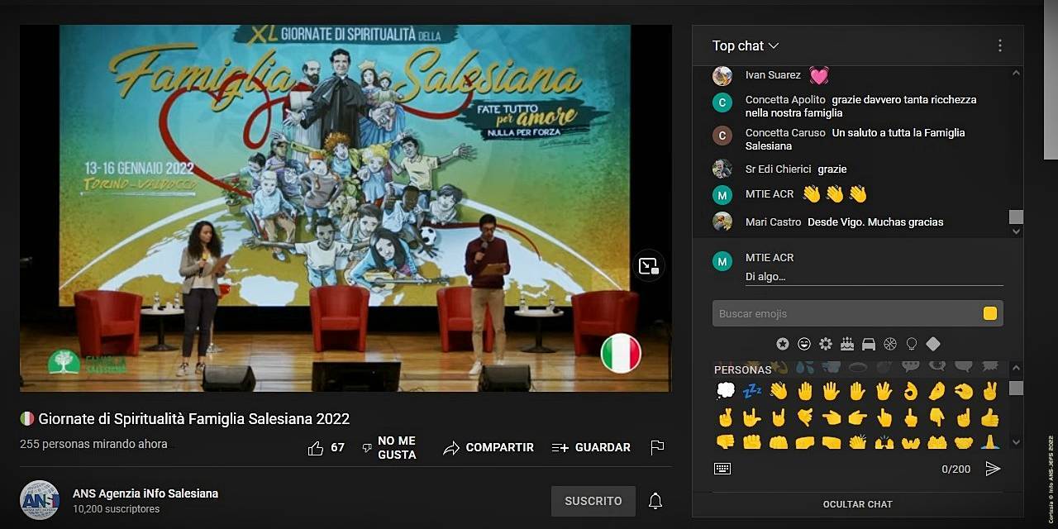The width and height of the screenshot is (1058, 529).
Task: Click the chat messages scroll-up arrow
Action: tap(1016, 74)
